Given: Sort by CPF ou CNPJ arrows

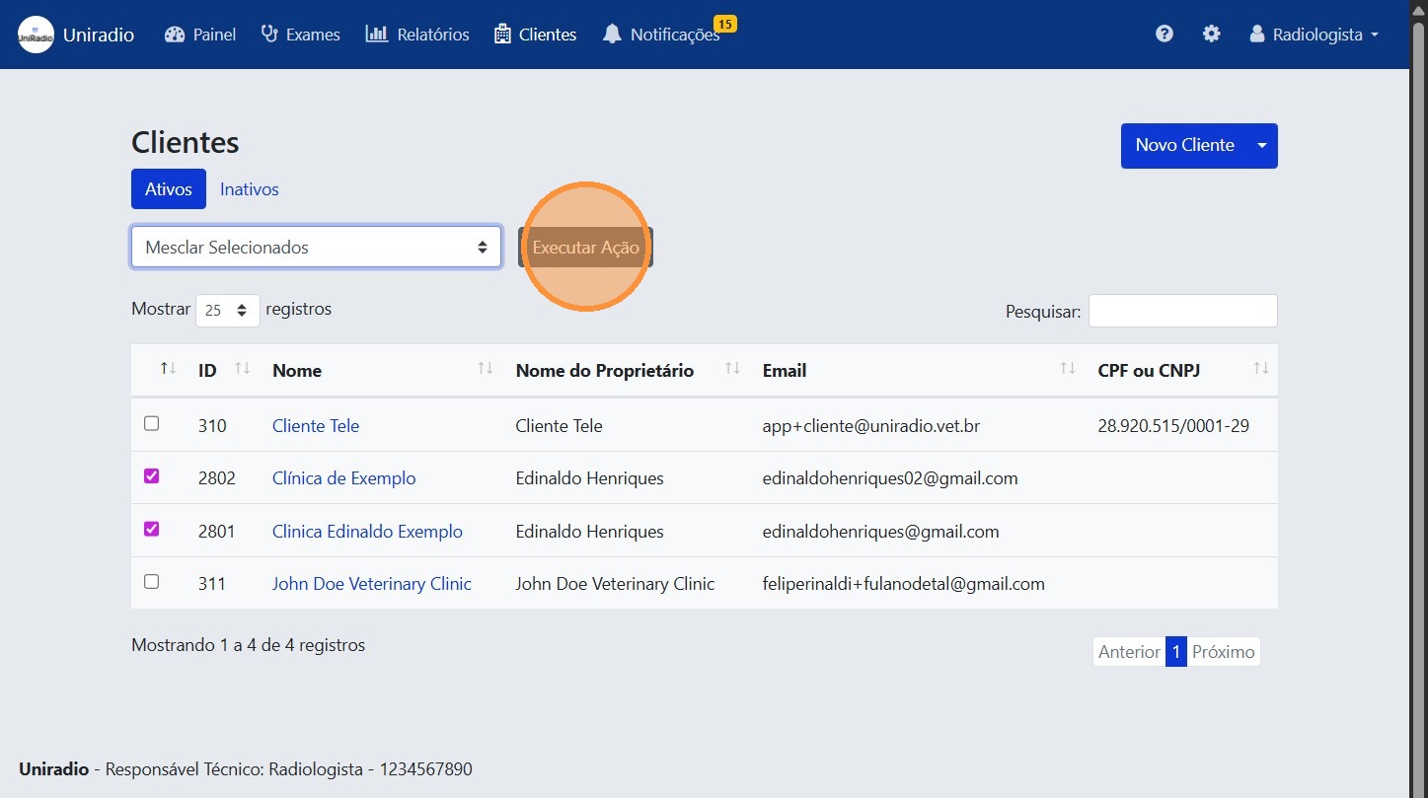Looking at the screenshot, I should [x=1261, y=369].
